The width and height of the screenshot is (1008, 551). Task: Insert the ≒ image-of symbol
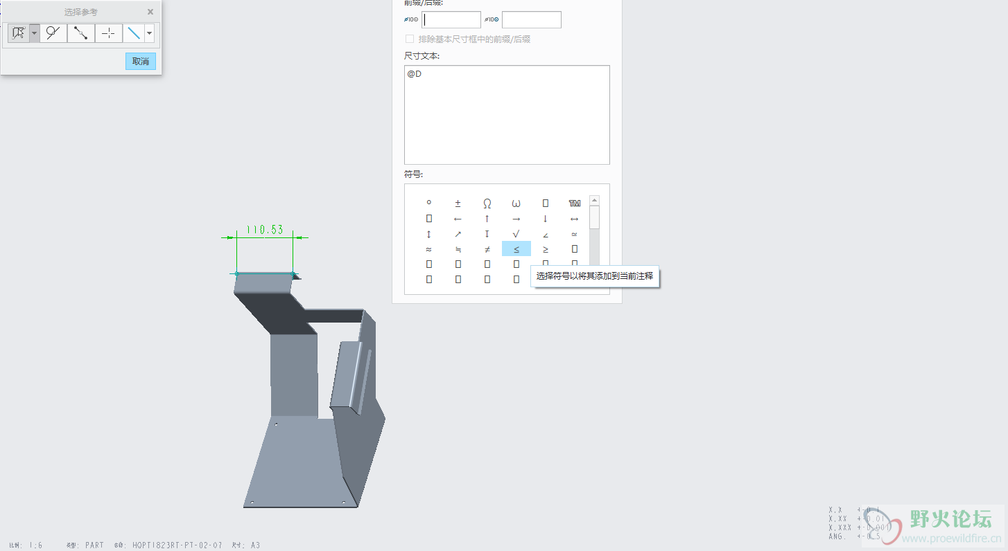[x=458, y=249]
